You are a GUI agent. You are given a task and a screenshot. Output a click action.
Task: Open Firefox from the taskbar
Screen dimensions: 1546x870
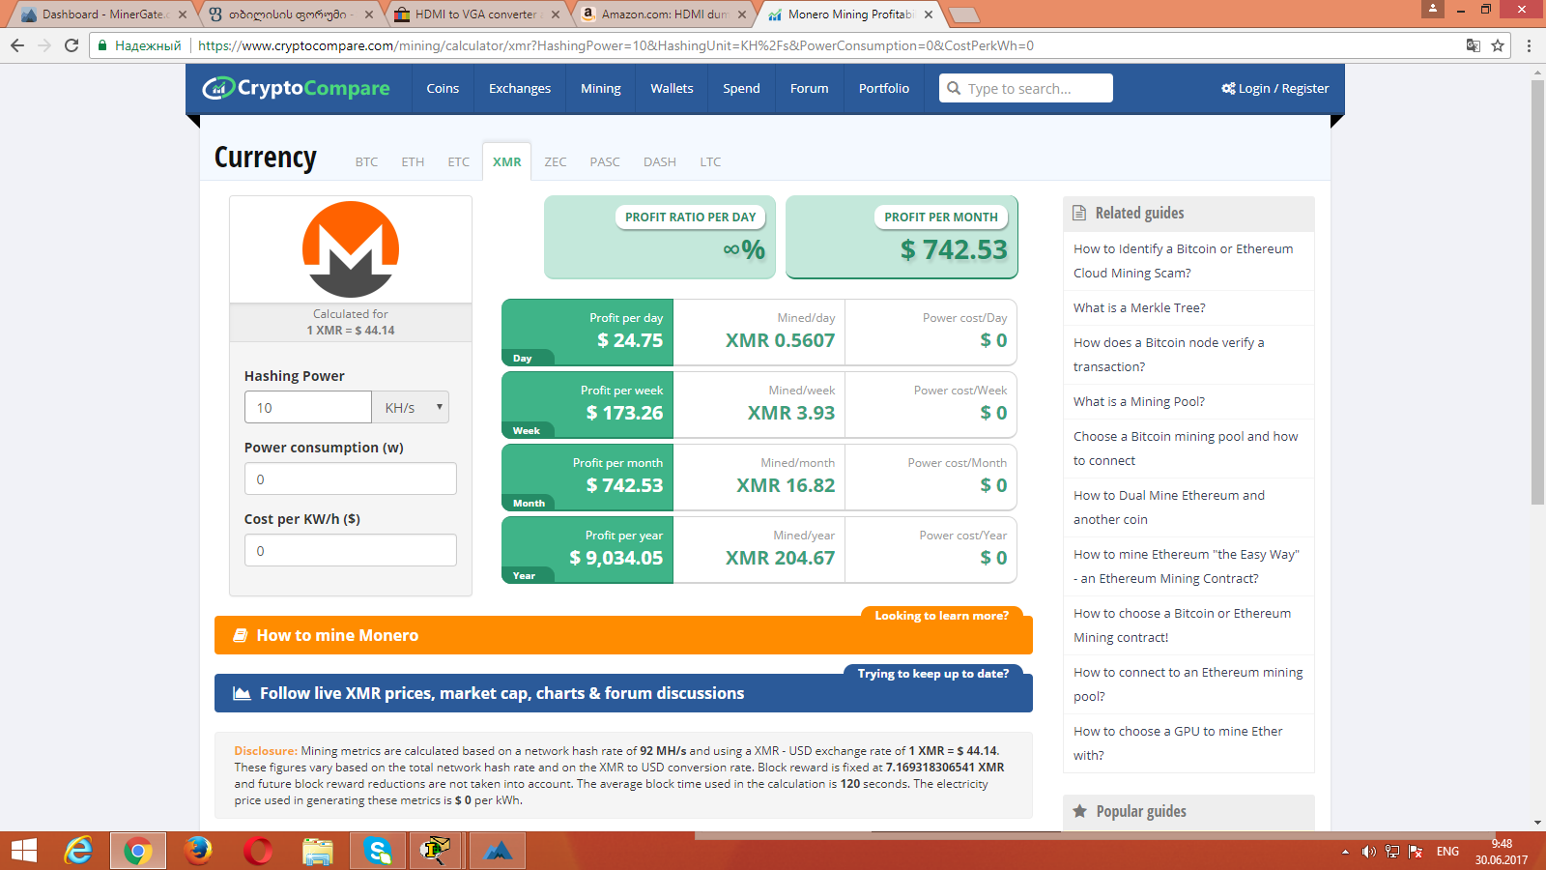click(198, 851)
